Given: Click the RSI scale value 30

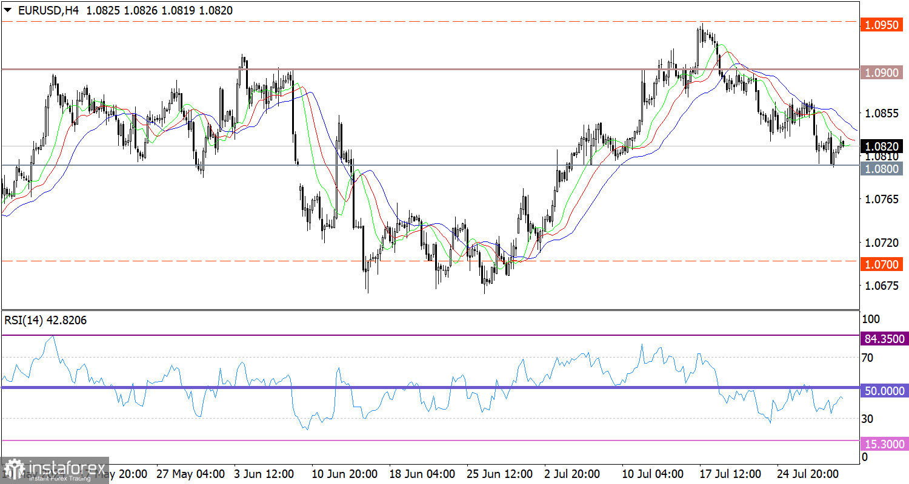Looking at the screenshot, I should [x=867, y=418].
